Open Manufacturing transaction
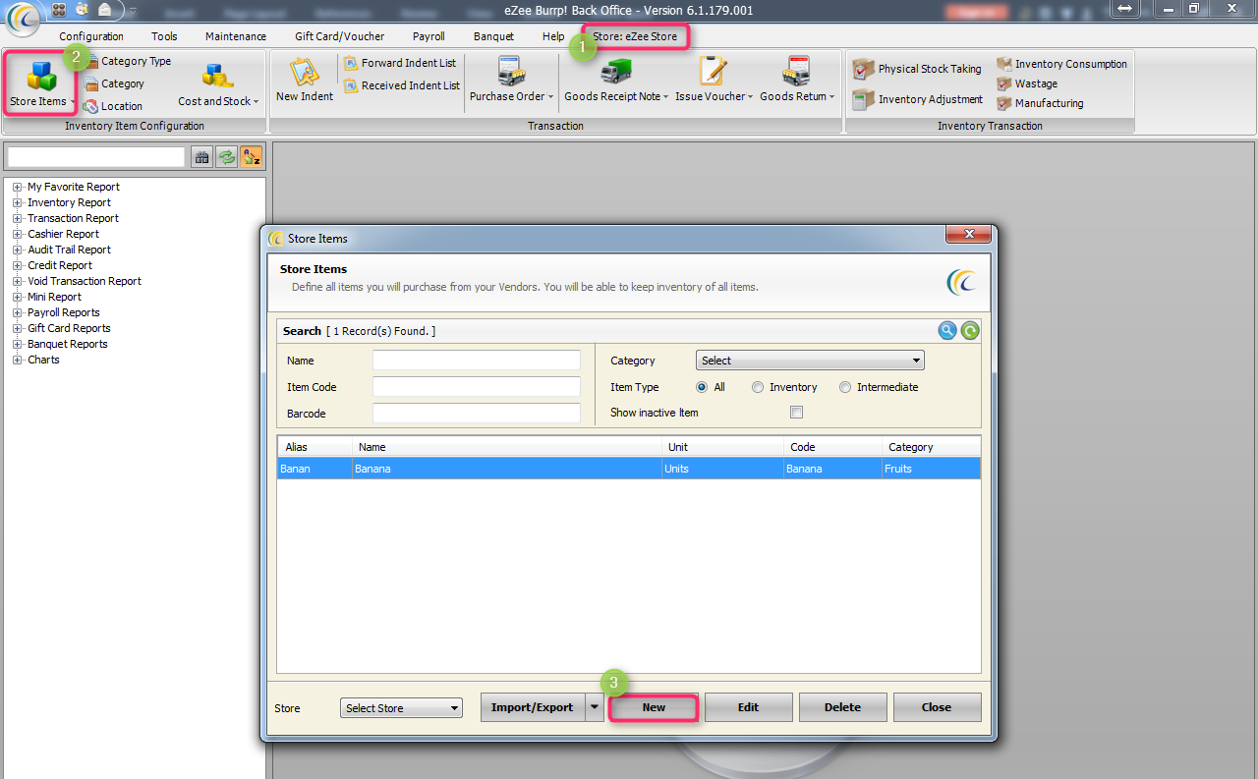This screenshot has height=779, width=1258. click(1040, 103)
